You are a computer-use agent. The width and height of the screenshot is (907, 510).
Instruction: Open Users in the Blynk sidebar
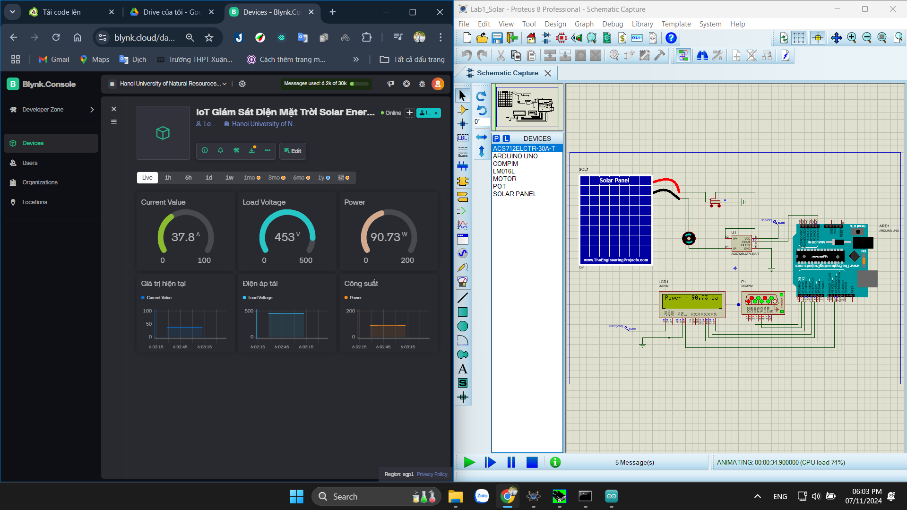[x=51, y=163]
